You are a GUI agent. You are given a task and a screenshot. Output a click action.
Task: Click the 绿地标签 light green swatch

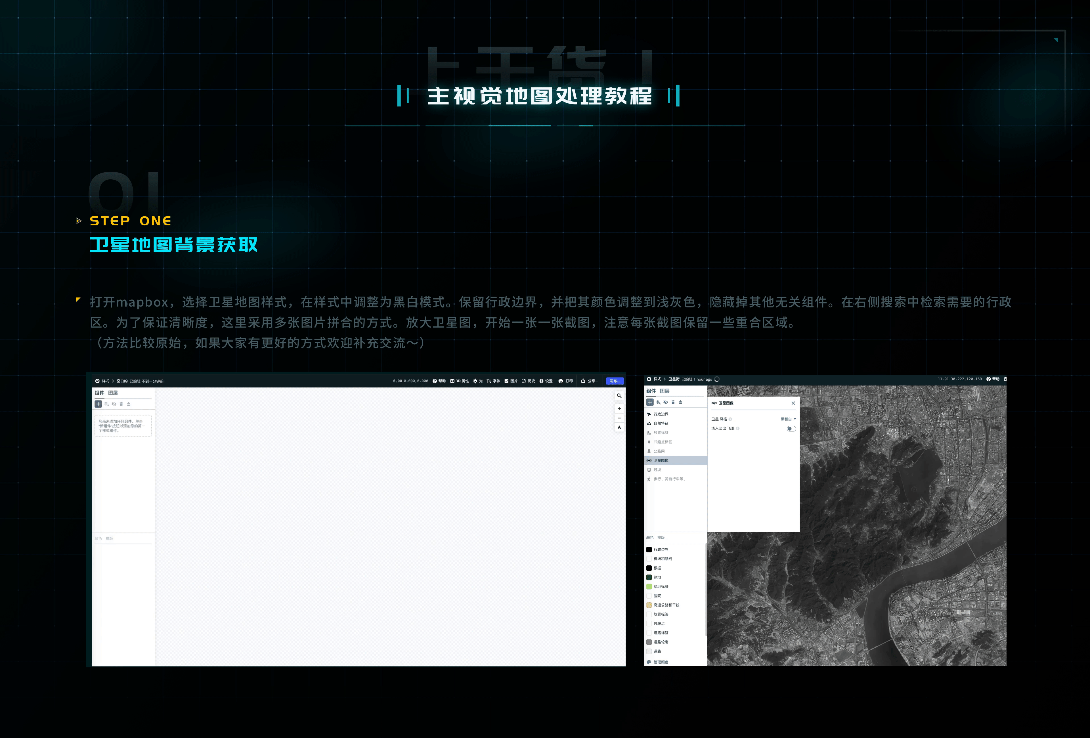point(649,586)
